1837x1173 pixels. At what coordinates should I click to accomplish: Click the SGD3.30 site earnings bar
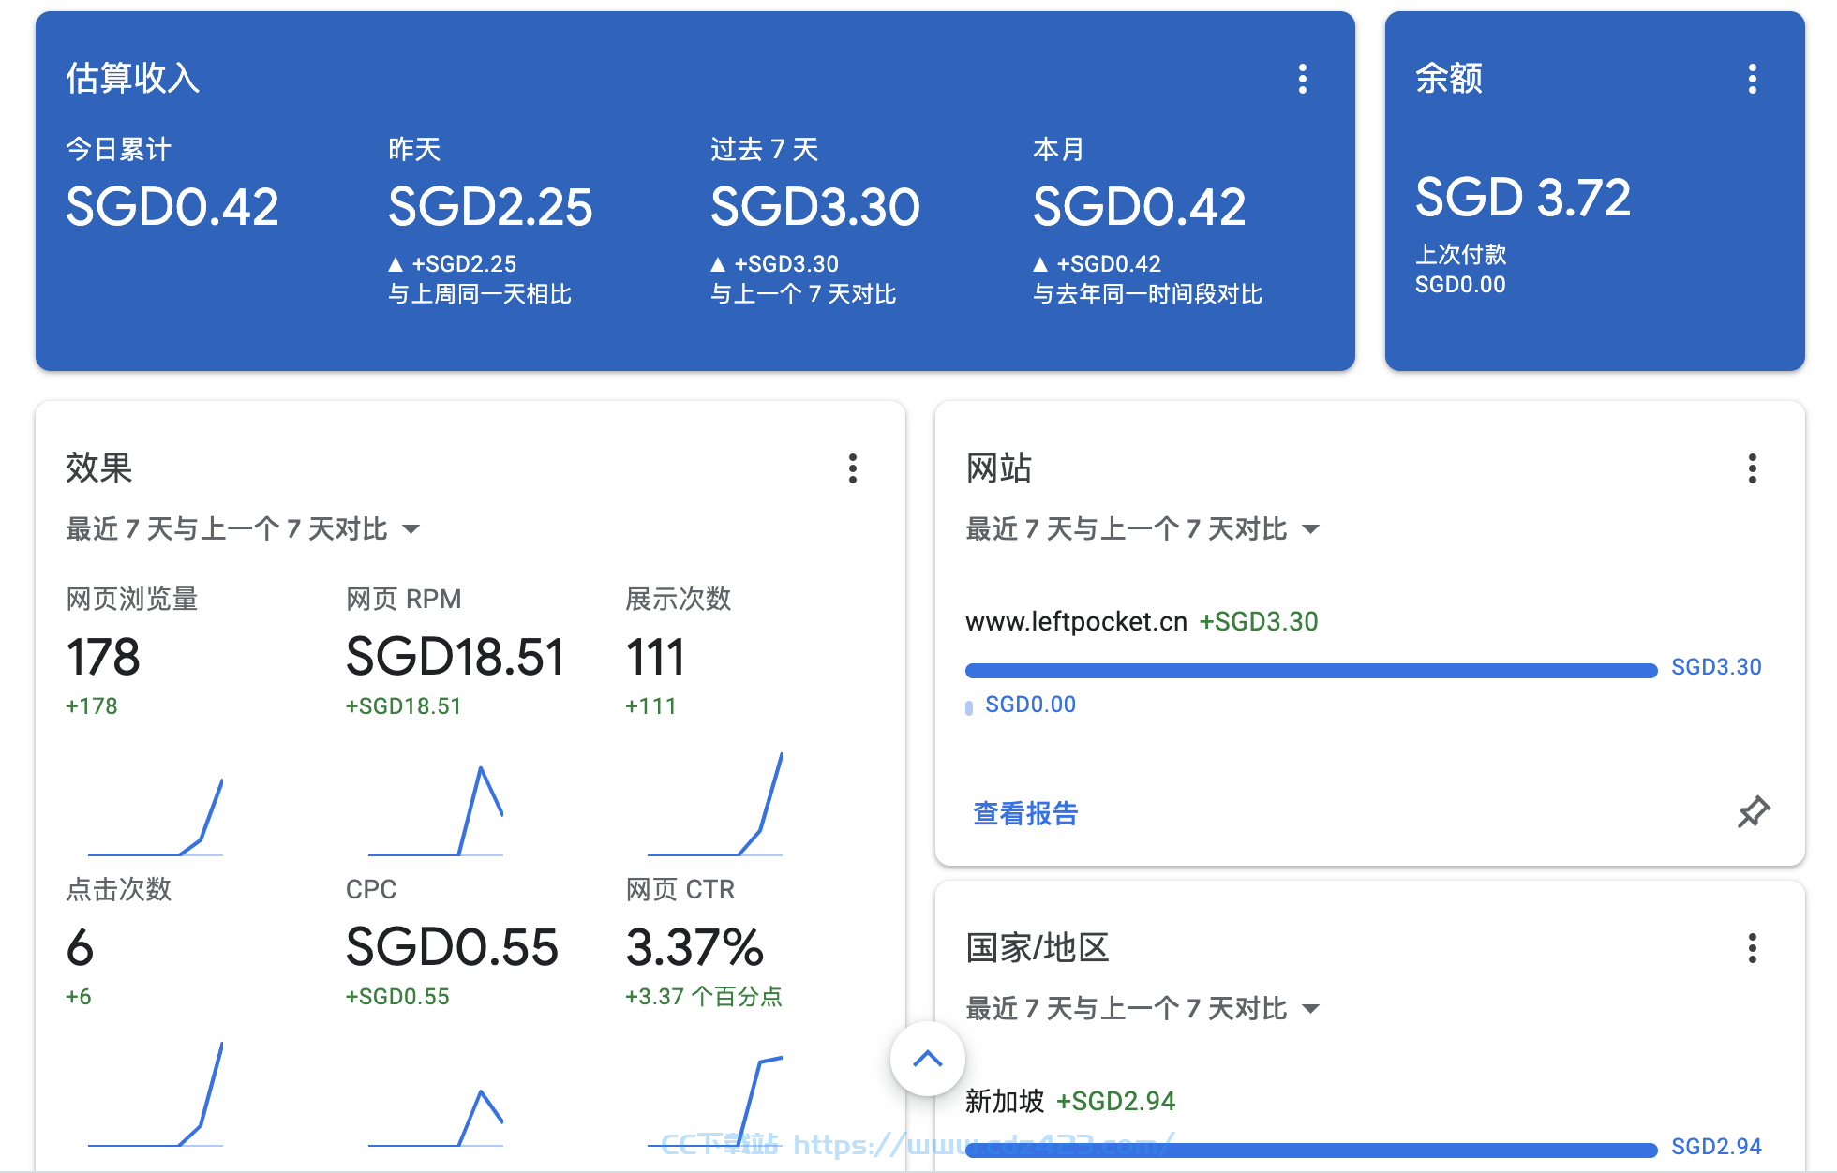pyautogui.click(x=1311, y=670)
